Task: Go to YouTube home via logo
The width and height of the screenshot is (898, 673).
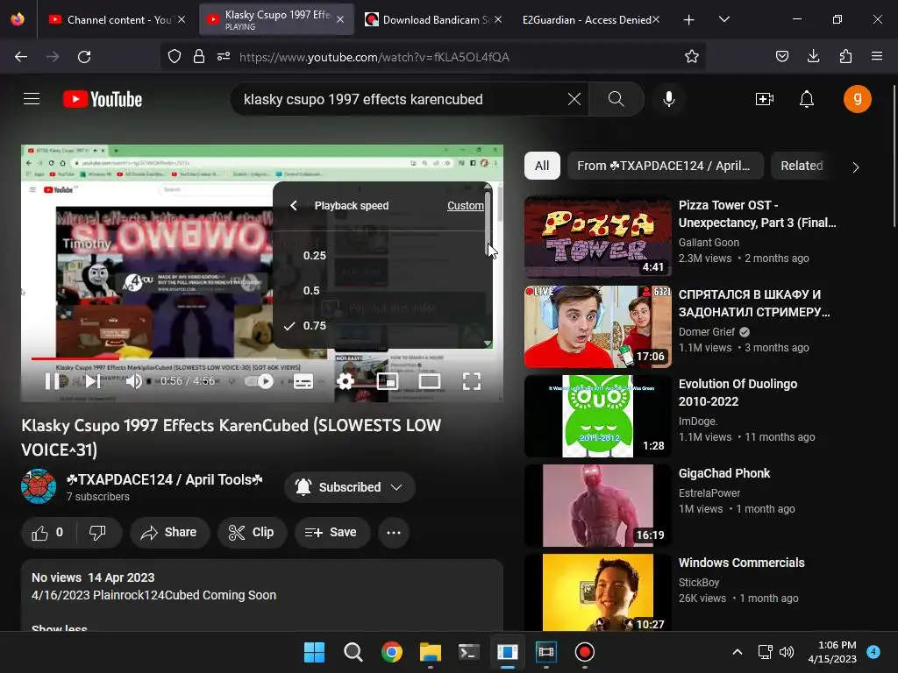Action: tap(103, 99)
